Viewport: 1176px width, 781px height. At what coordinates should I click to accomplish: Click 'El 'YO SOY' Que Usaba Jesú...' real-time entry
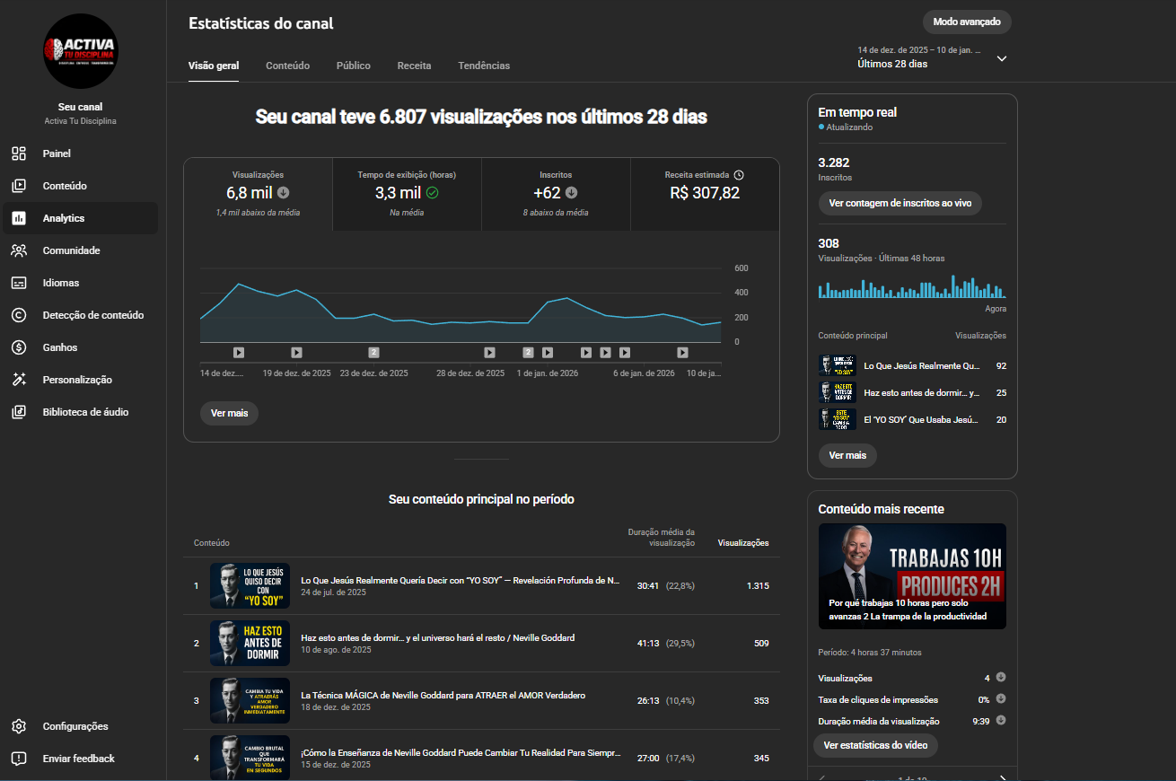coord(921,419)
